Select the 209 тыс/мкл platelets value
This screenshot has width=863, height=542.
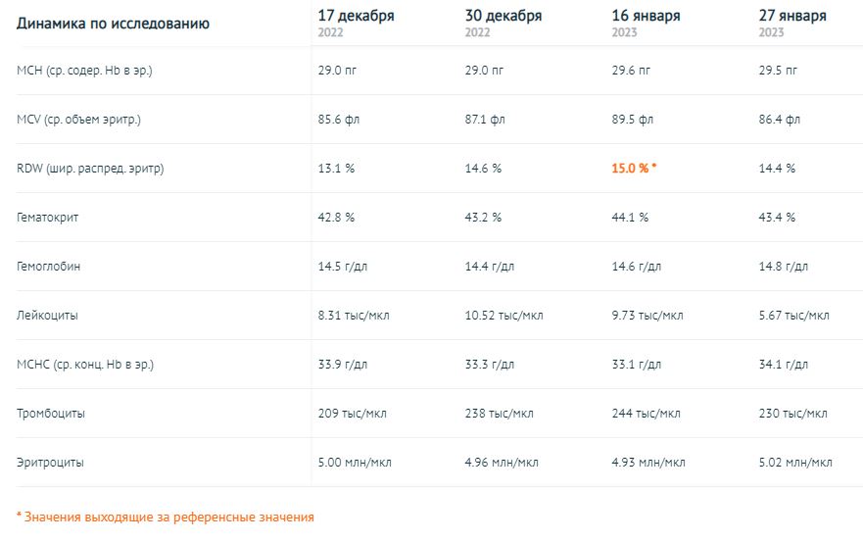(x=353, y=414)
